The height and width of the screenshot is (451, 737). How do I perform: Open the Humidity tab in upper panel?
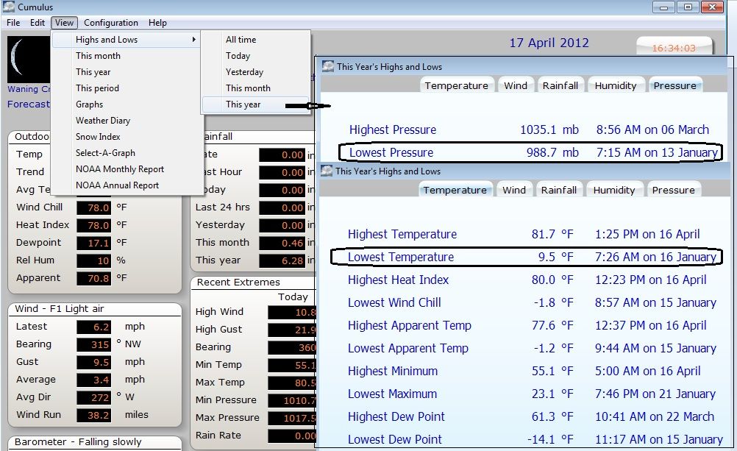(x=615, y=85)
